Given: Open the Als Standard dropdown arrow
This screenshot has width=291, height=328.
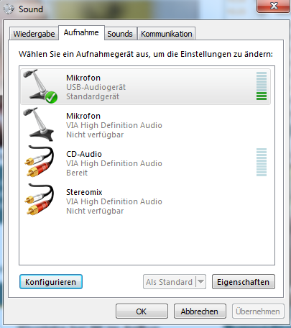Looking at the screenshot, I should 201,281.
